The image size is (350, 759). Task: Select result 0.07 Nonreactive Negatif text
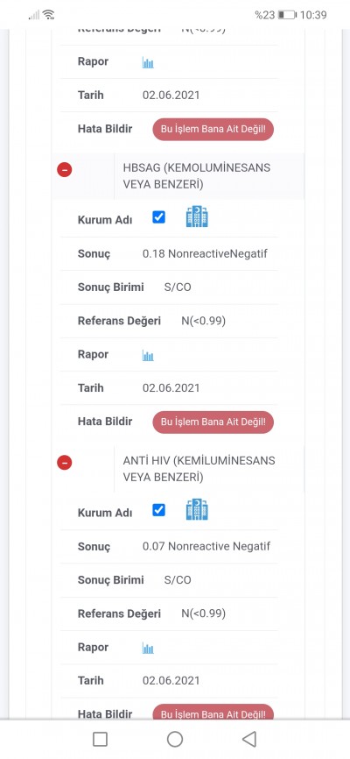(206, 547)
